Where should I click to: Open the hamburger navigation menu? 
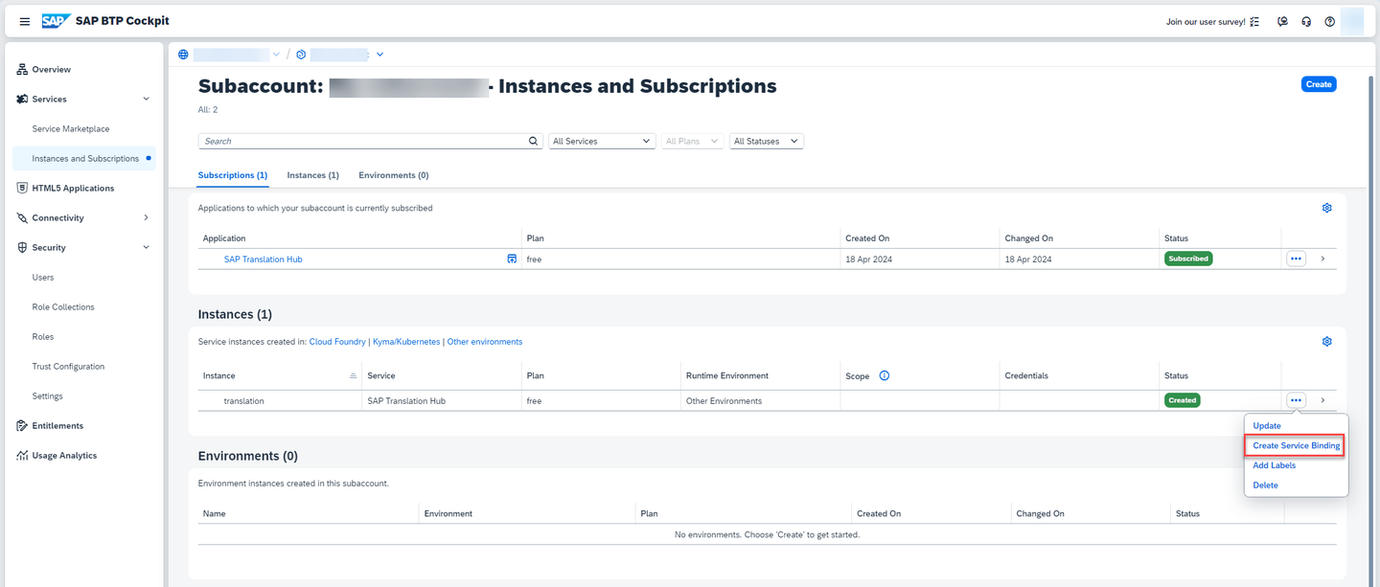coord(25,21)
